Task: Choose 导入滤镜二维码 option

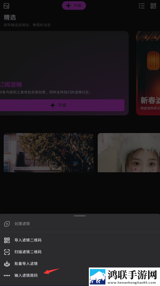Action: (x=80, y=240)
